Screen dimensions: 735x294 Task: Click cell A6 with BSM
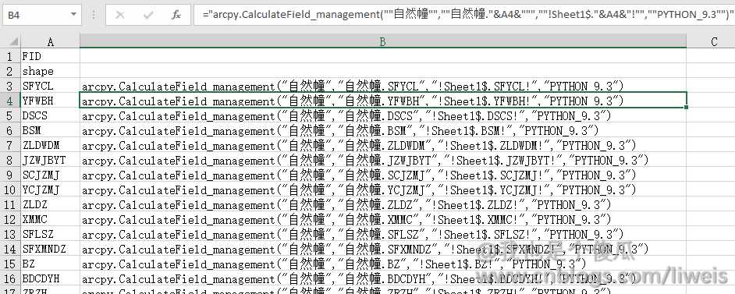[x=50, y=130]
